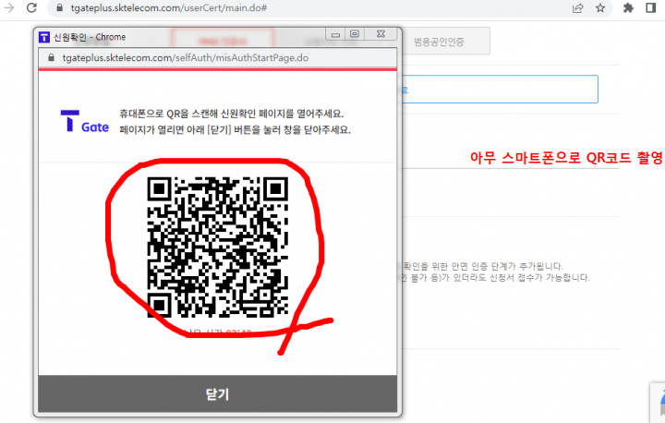Click the T Gate logo in popup

click(x=84, y=121)
